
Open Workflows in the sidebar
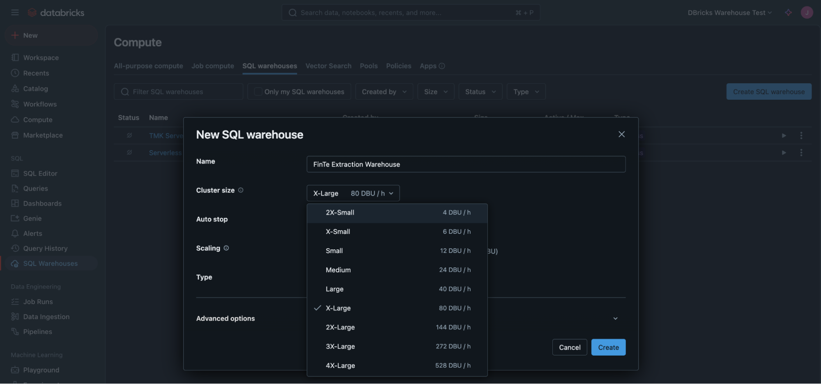point(51,104)
